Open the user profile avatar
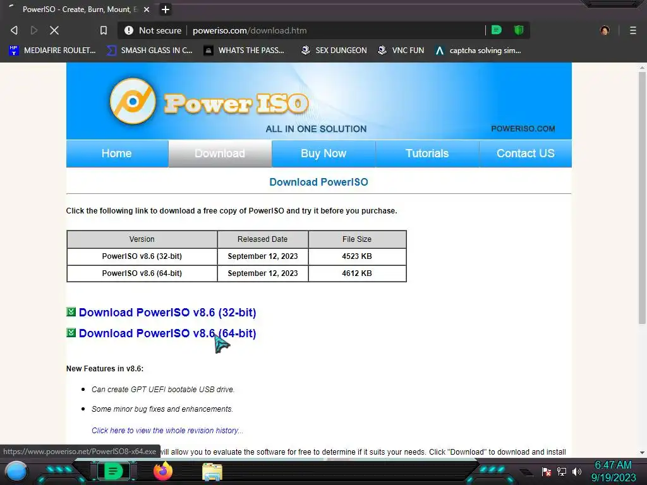 (x=605, y=30)
